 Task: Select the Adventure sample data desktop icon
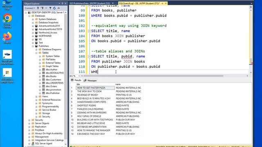(x=7, y=76)
